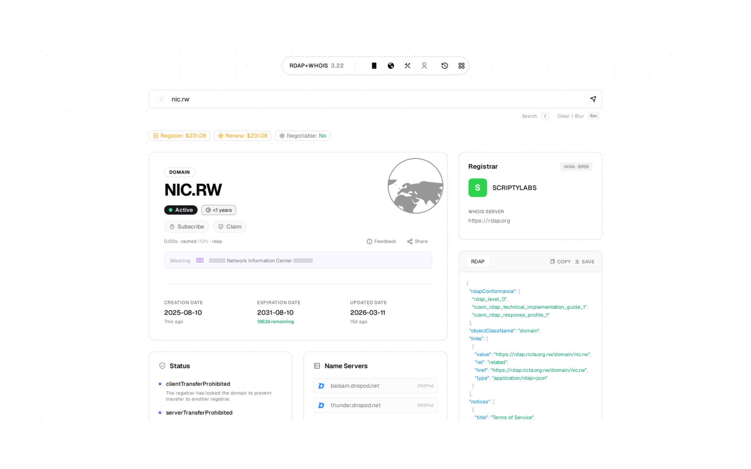Copy the RDAP response
The height and width of the screenshot is (469, 751).
click(x=561, y=261)
